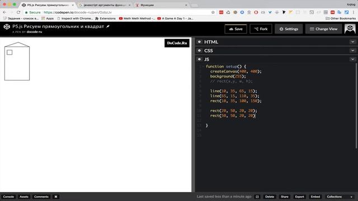Open the Extensions bookmark
The width and height of the screenshot is (358, 201).
coord(105,18)
